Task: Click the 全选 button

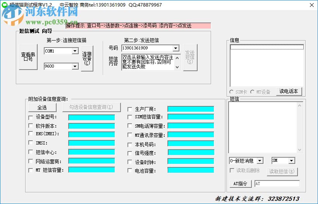Action: click(42, 107)
